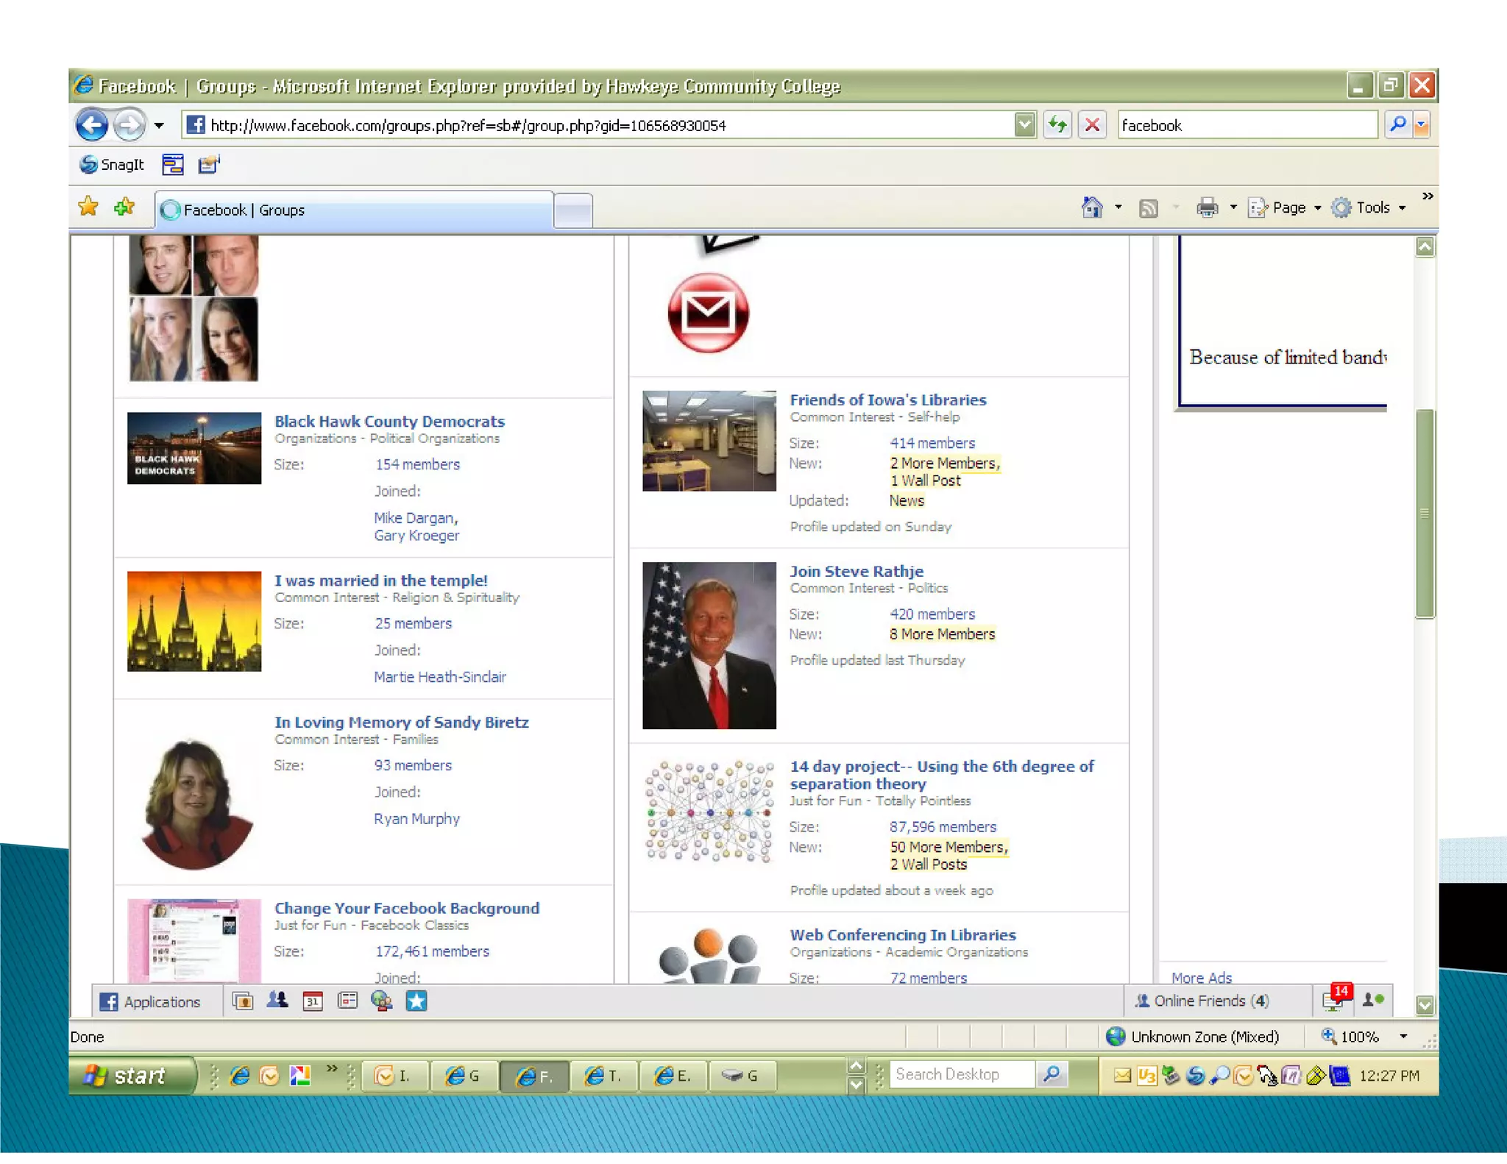Click the page scrollbar down arrow
1507x1164 pixels.
1425,1004
